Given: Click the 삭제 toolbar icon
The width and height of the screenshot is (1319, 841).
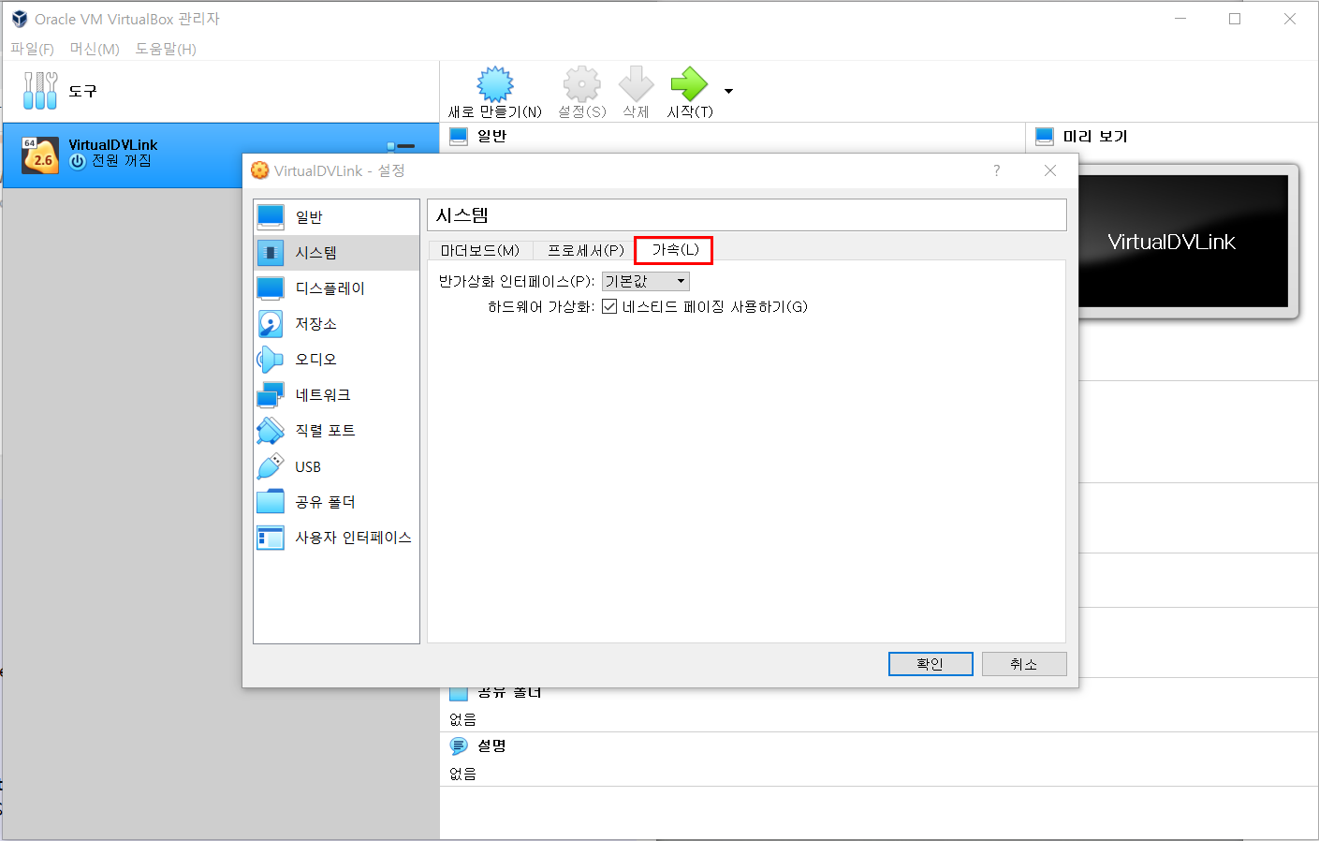Looking at the screenshot, I should pyautogui.click(x=636, y=84).
